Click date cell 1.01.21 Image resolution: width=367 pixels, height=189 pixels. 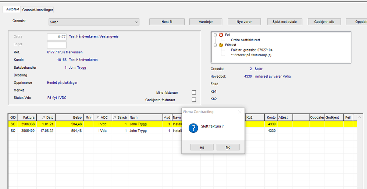[46, 124]
